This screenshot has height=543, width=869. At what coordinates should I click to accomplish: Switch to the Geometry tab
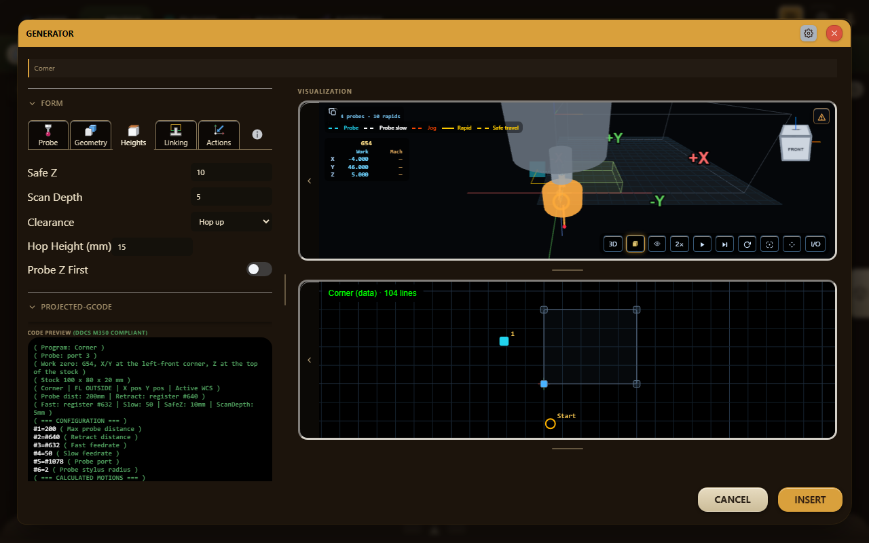point(91,135)
